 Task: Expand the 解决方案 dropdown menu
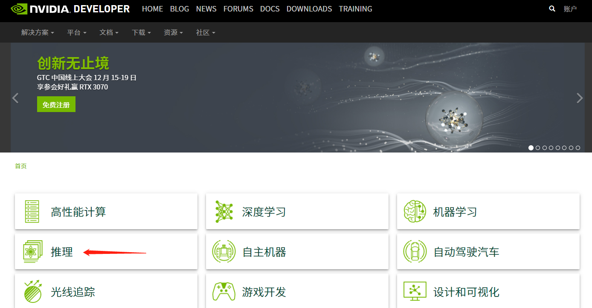[x=38, y=32]
